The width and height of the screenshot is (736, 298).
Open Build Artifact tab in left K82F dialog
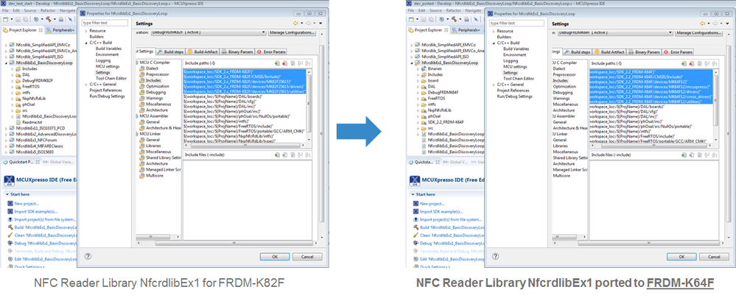coord(203,52)
